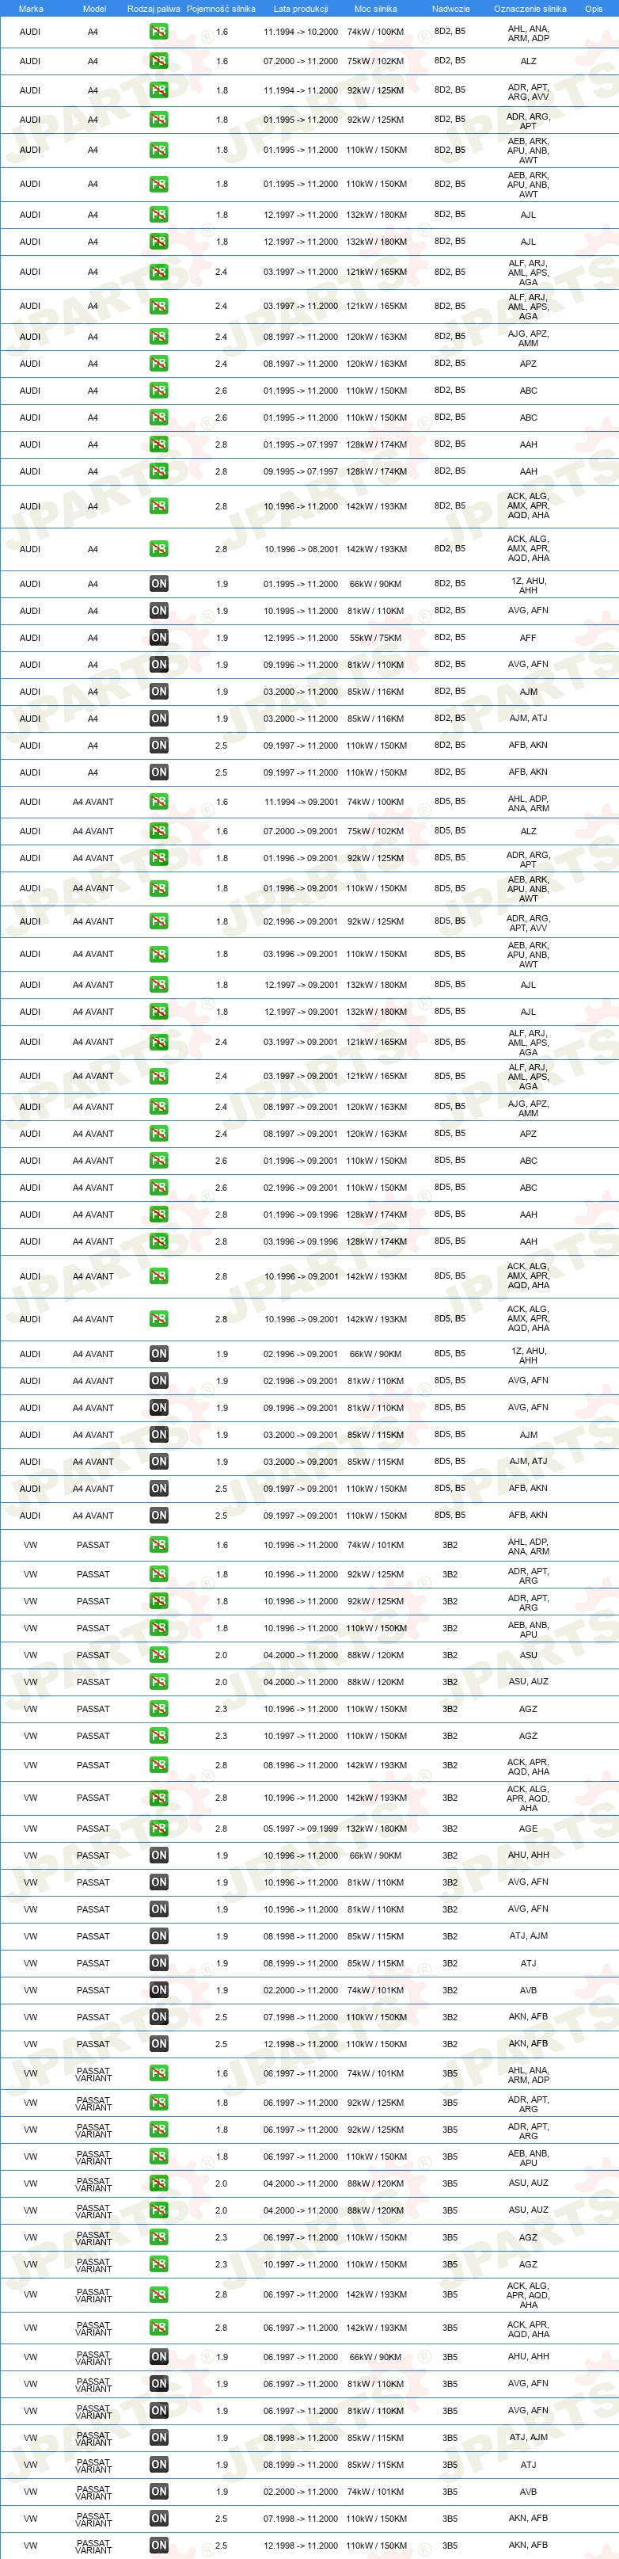
Task: Click ON diesel icon in A4 85kW/116KM AJM, ATJ row
Action: 159,719
